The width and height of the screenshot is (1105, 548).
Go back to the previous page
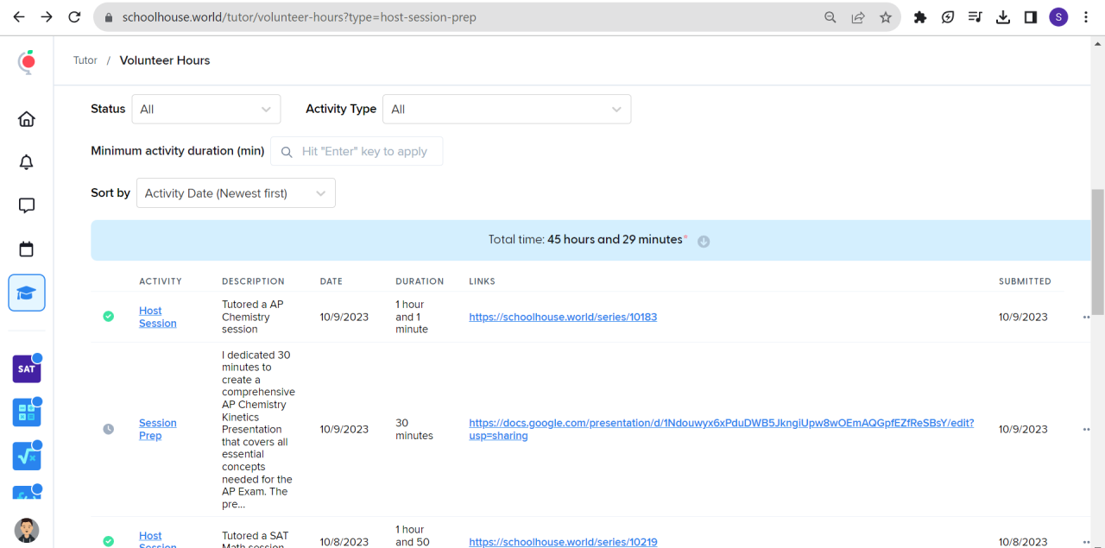pyautogui.click(x=19, y=17)
